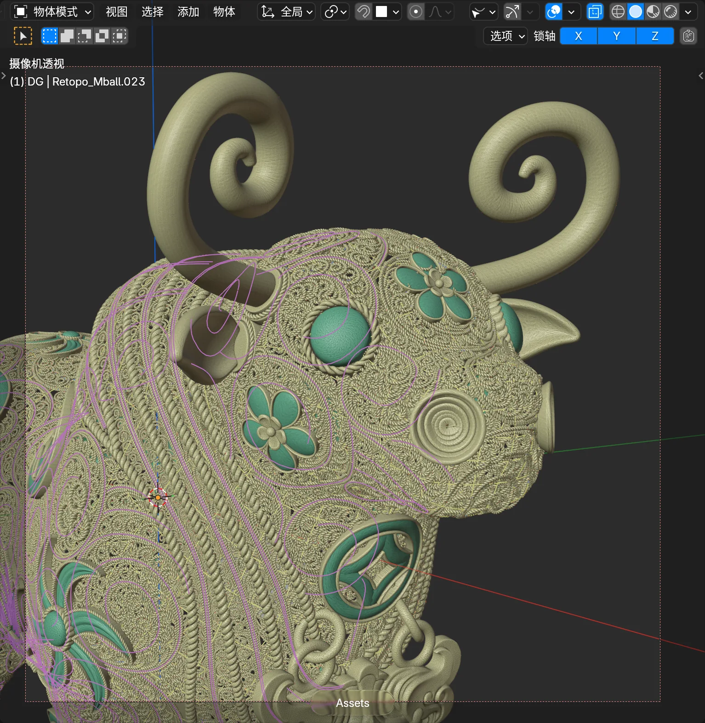Toggle X-ray mode

[x=595, y=11]
